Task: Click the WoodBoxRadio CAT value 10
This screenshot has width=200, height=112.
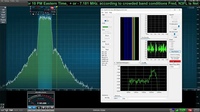Action: click(39, 108)
